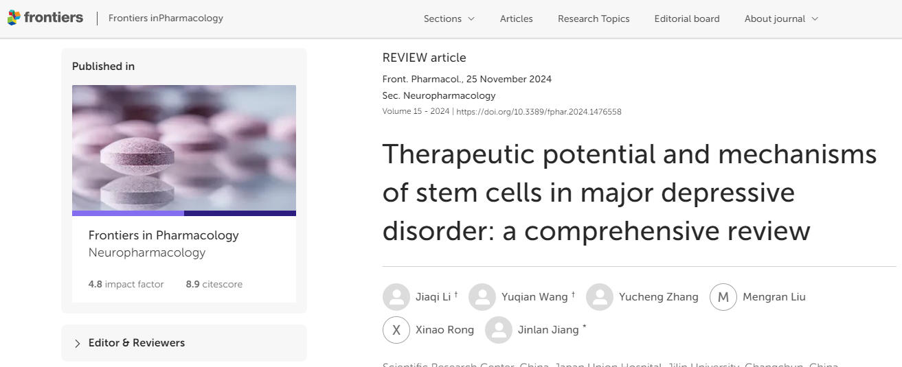Open the Editorial board page
902x367 pixels.
click(687, 19)
